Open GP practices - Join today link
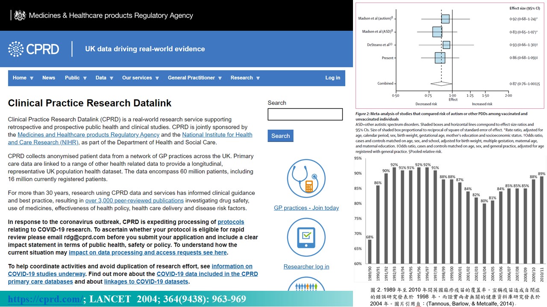The image size is (547, 307). [306, 208]
